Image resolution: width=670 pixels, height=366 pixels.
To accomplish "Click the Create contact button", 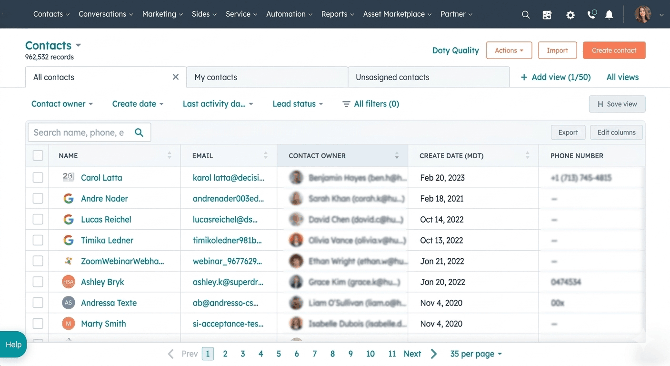I will tap(614, 51).
